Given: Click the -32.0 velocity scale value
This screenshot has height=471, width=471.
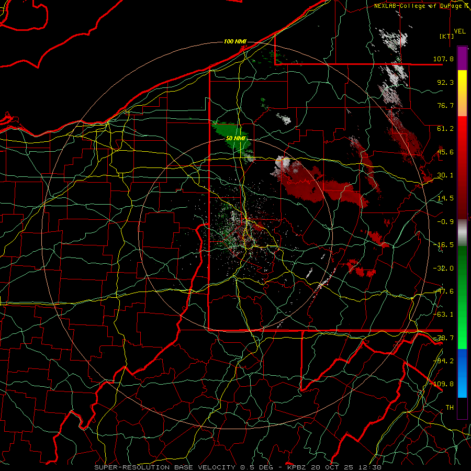Looking at the screenshot, I should (x=443, y=268).
